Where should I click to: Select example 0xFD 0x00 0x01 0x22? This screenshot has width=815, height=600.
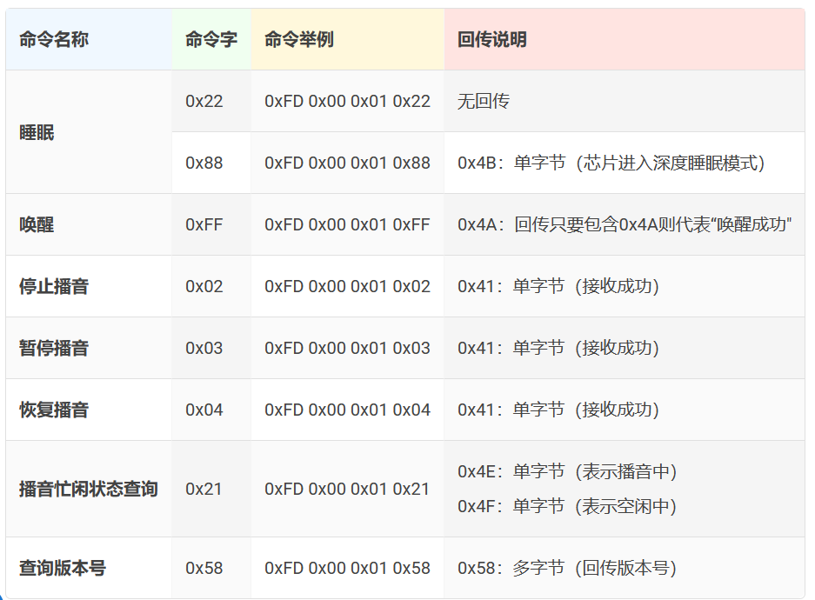click(x=347, y=102)
